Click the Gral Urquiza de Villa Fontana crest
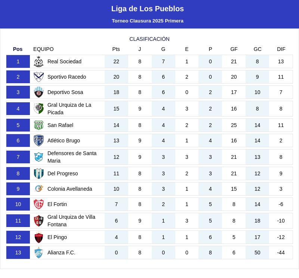The height and width of the screenshot is (278, 299). tap(39, 221)
